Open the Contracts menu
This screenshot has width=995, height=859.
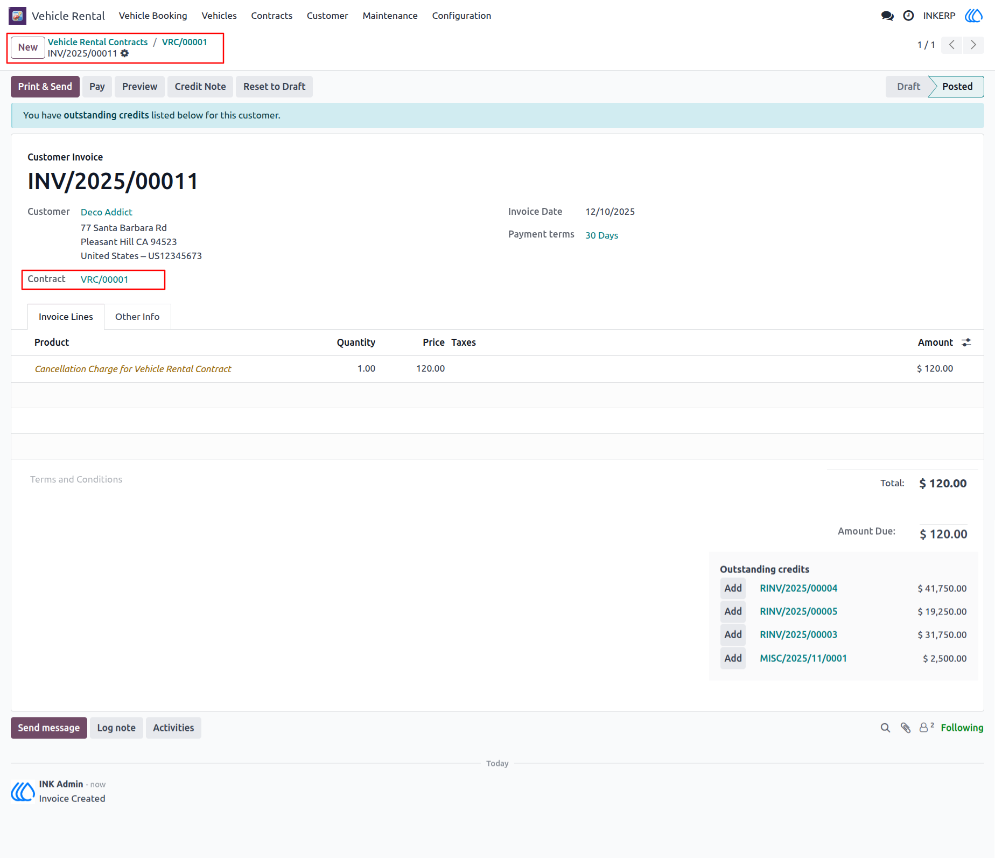[x=272, y=16]
